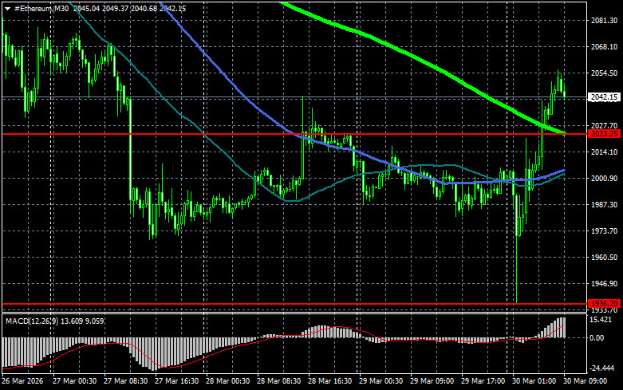Select price scale value 1987.30

[x=605, y=204]
